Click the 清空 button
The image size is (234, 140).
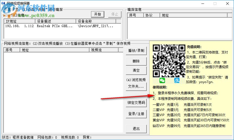coord(136,71)
